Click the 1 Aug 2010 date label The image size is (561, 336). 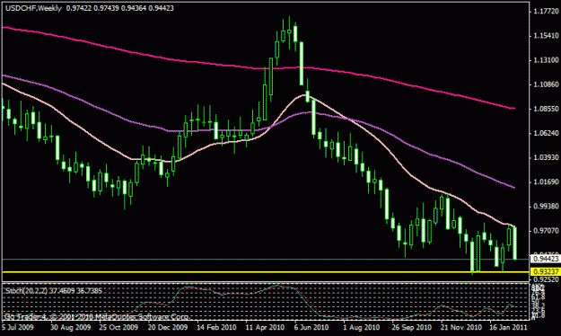click(x=362, y=327)
